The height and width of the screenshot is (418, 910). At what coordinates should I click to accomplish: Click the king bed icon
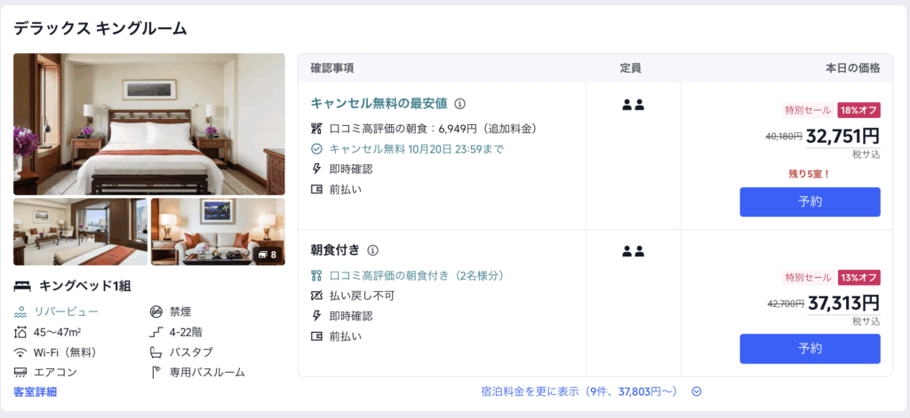point(22,286)
